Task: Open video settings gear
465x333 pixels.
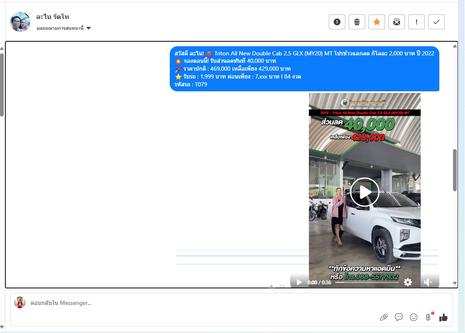Action: click(x=408, y=282)
